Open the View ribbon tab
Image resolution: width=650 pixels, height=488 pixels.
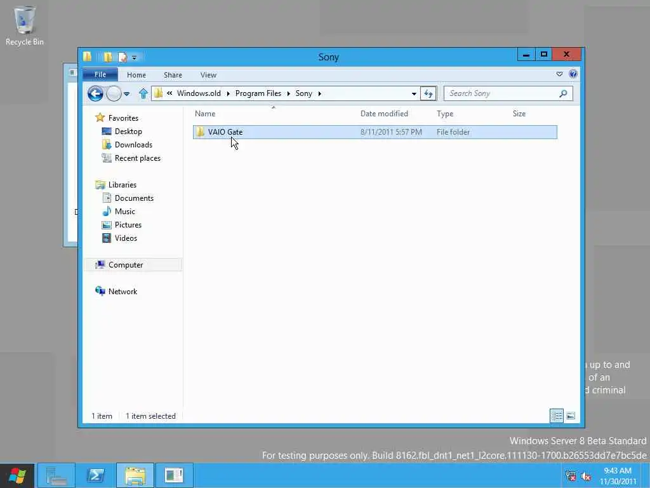208,75
